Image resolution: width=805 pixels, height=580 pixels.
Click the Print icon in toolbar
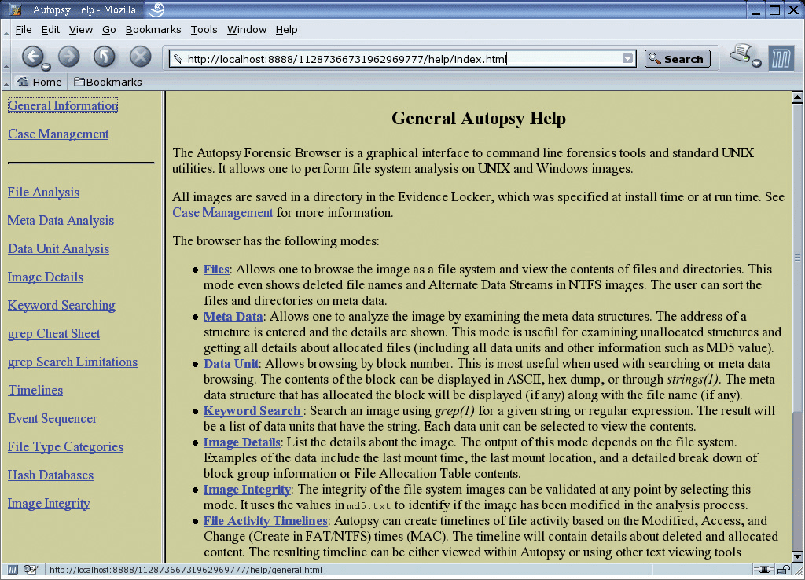741,54
